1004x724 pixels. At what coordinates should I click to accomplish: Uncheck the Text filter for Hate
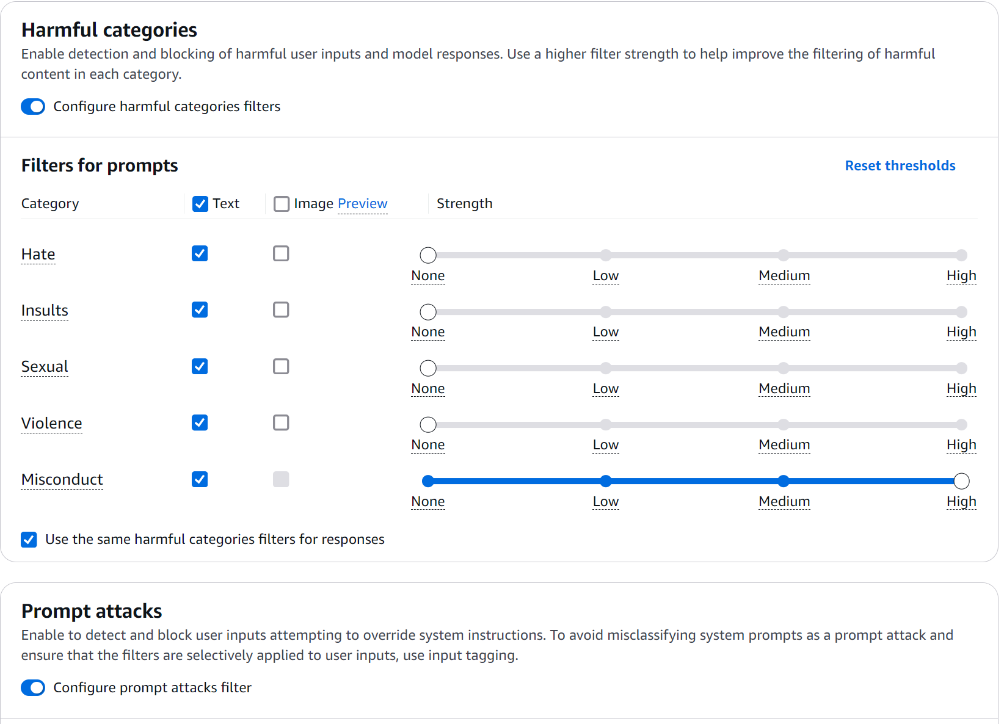tap(200, 253)
